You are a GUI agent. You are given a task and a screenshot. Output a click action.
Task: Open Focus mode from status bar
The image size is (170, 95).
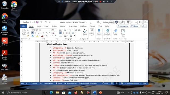point(105,83)
